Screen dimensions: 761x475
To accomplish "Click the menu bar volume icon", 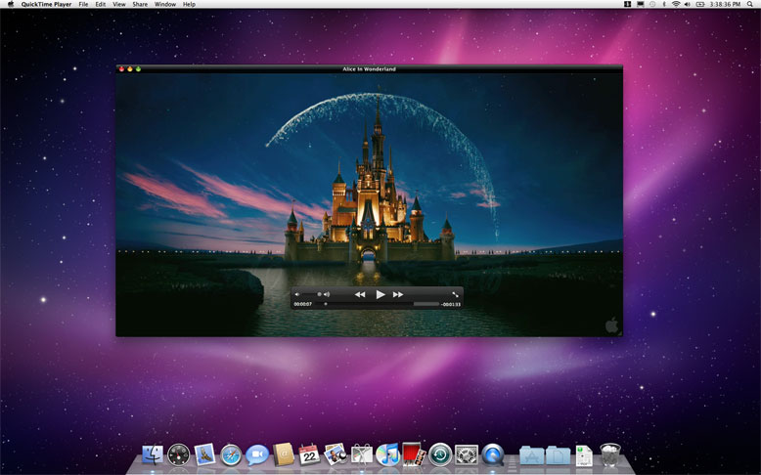I will (x=688, y=4).
